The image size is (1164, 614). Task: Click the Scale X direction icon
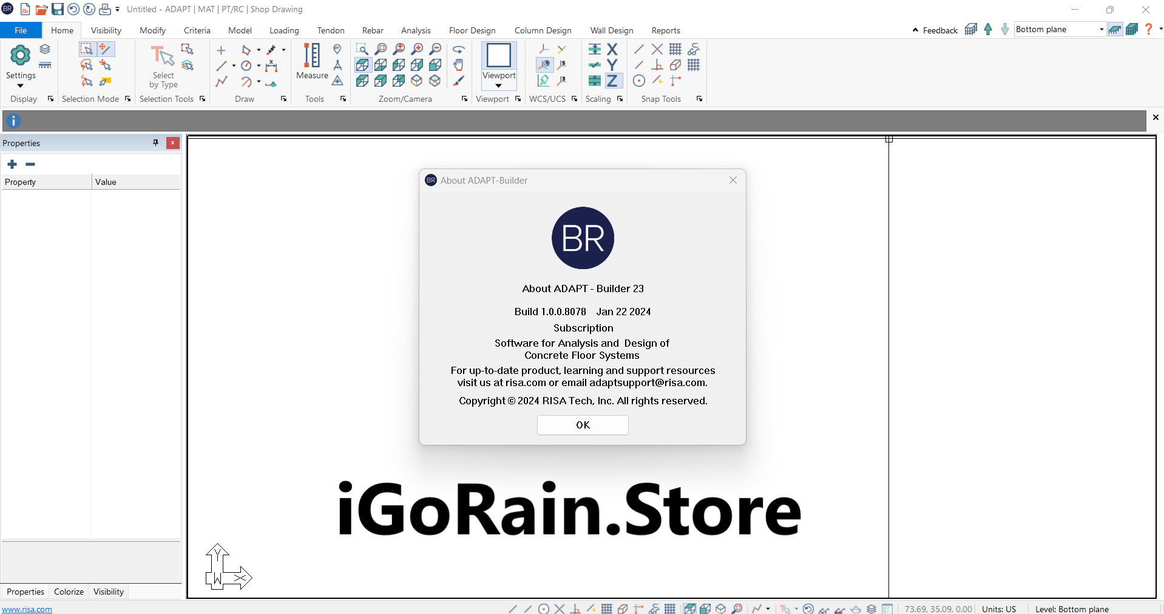pyautogui.click(x=612, y=49)
